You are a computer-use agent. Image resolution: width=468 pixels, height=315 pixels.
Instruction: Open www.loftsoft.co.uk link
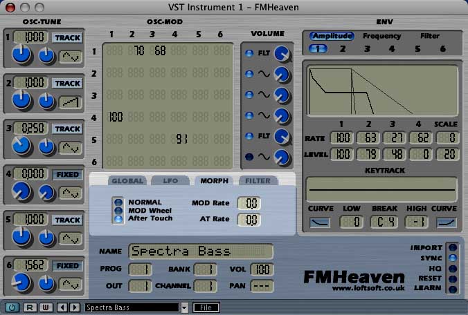tap(368, 288)
